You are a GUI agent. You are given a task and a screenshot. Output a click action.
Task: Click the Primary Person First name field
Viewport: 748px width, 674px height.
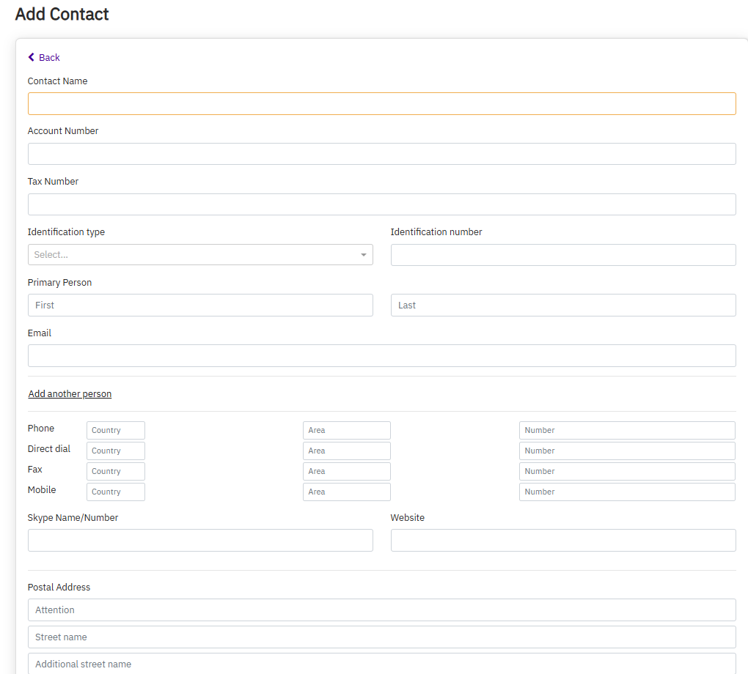pos(200,305)
